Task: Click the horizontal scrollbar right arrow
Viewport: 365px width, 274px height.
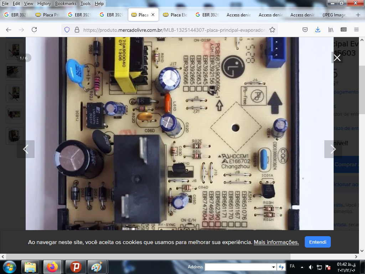Action: pyautogui.click(x=356, y=257)
